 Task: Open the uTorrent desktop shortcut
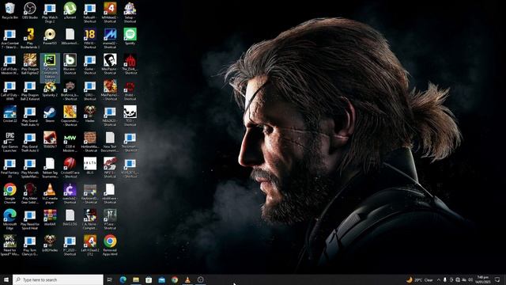click(70, 11)
